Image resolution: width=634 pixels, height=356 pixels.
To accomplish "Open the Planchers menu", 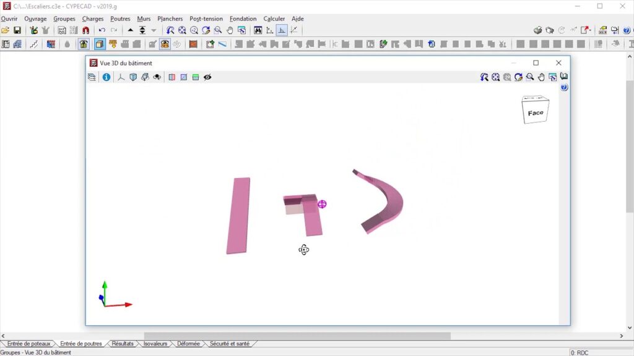I will point(170,19).
